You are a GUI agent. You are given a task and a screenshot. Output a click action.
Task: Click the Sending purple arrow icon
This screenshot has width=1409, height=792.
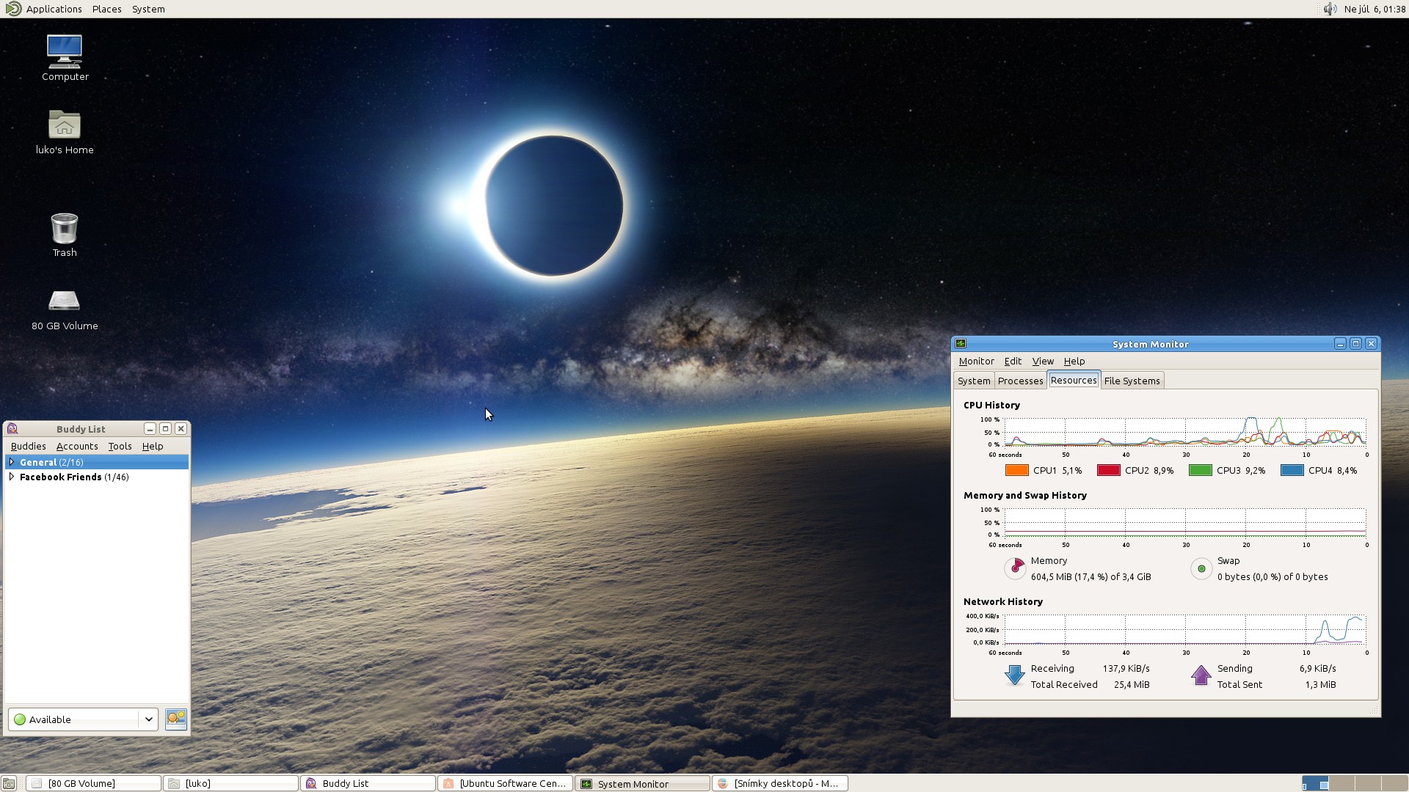[1201, 675]
